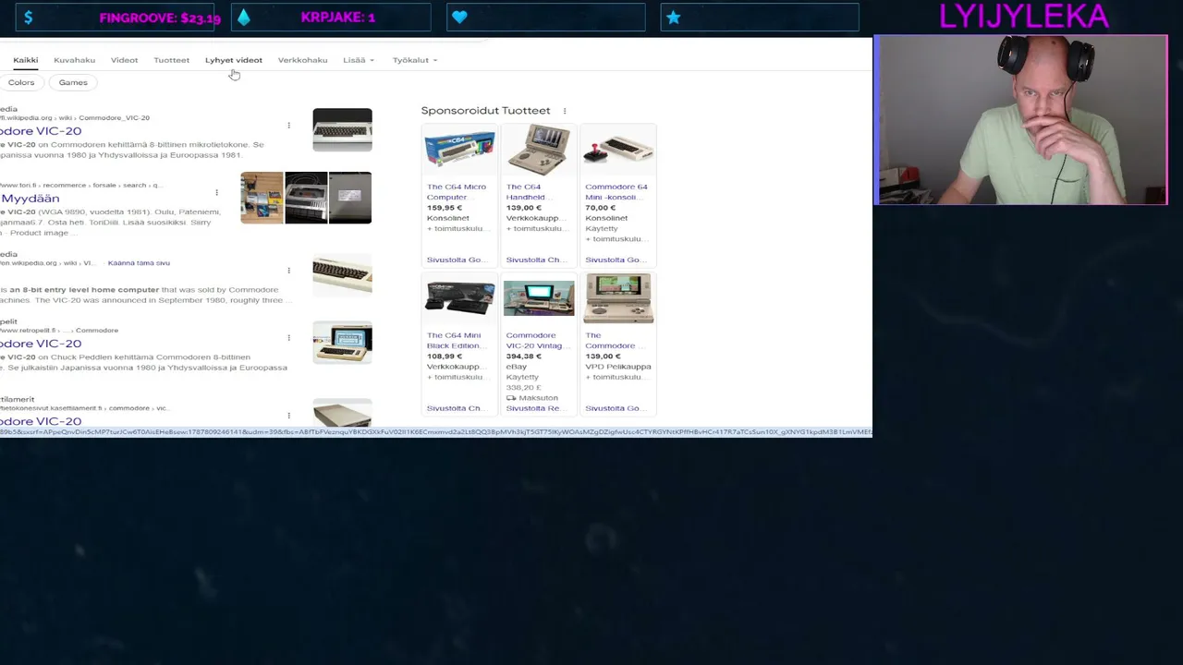Open the retropelit.fi result's computer thumbnail
The height and width of the screenshot is (665, 1183).
coord(342,342)
